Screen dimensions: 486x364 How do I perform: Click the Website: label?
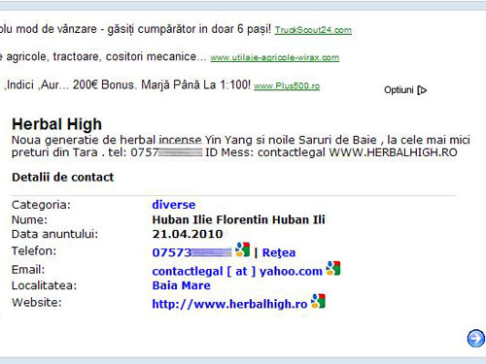[x=36, y=303]
